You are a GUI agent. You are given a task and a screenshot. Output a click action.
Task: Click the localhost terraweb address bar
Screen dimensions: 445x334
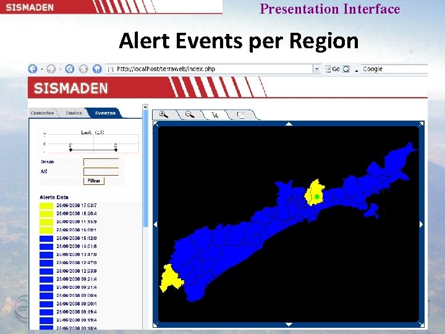(210, 69)
